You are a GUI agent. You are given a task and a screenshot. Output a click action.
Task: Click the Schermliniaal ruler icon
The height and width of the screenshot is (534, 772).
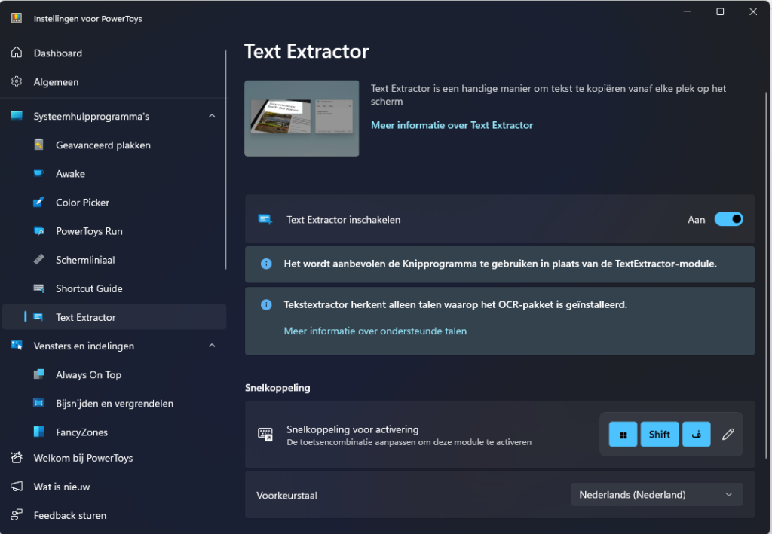(x=39, y=260)
